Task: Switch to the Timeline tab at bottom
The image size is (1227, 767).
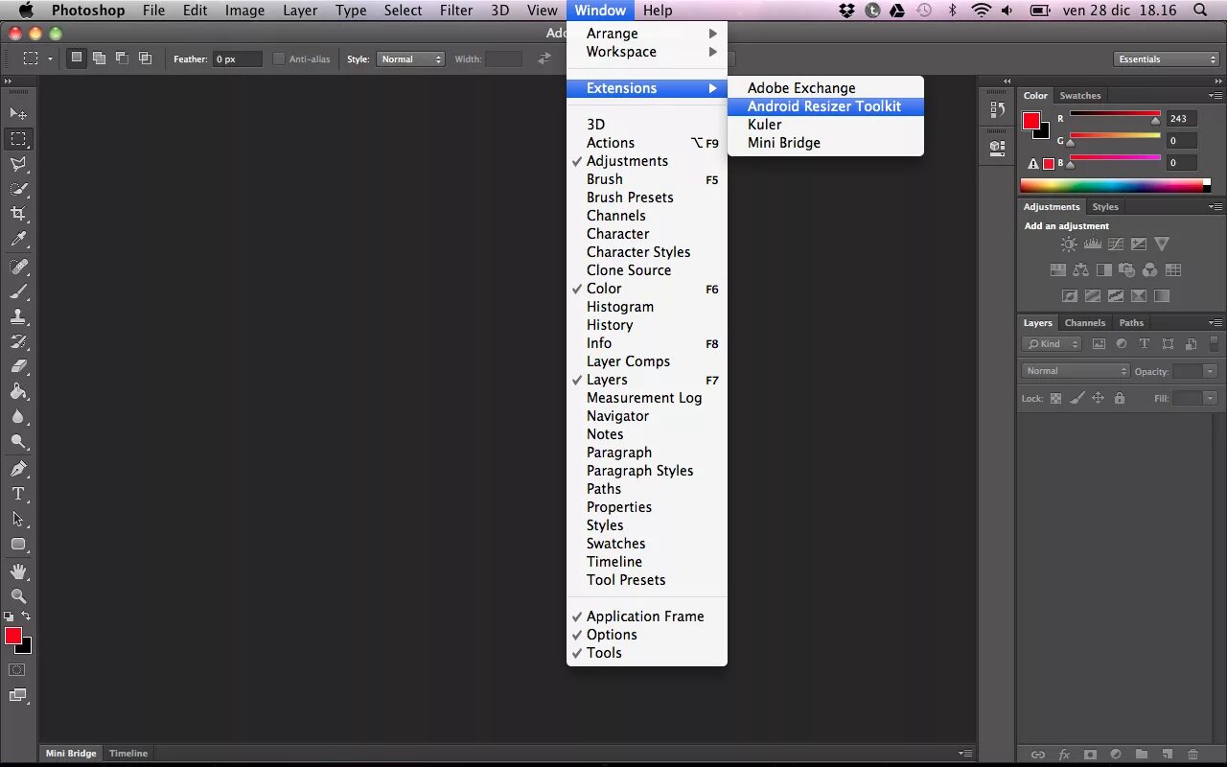Action: point(128,754)
